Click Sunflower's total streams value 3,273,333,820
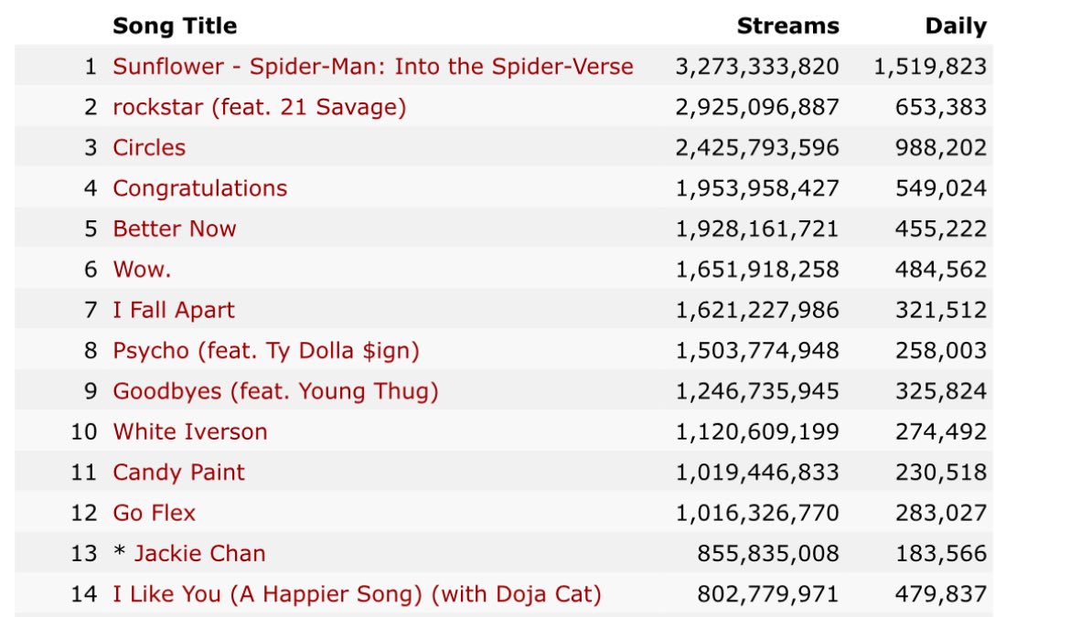The width and height of the screenshot is (1070, 617). coord(757,67)
